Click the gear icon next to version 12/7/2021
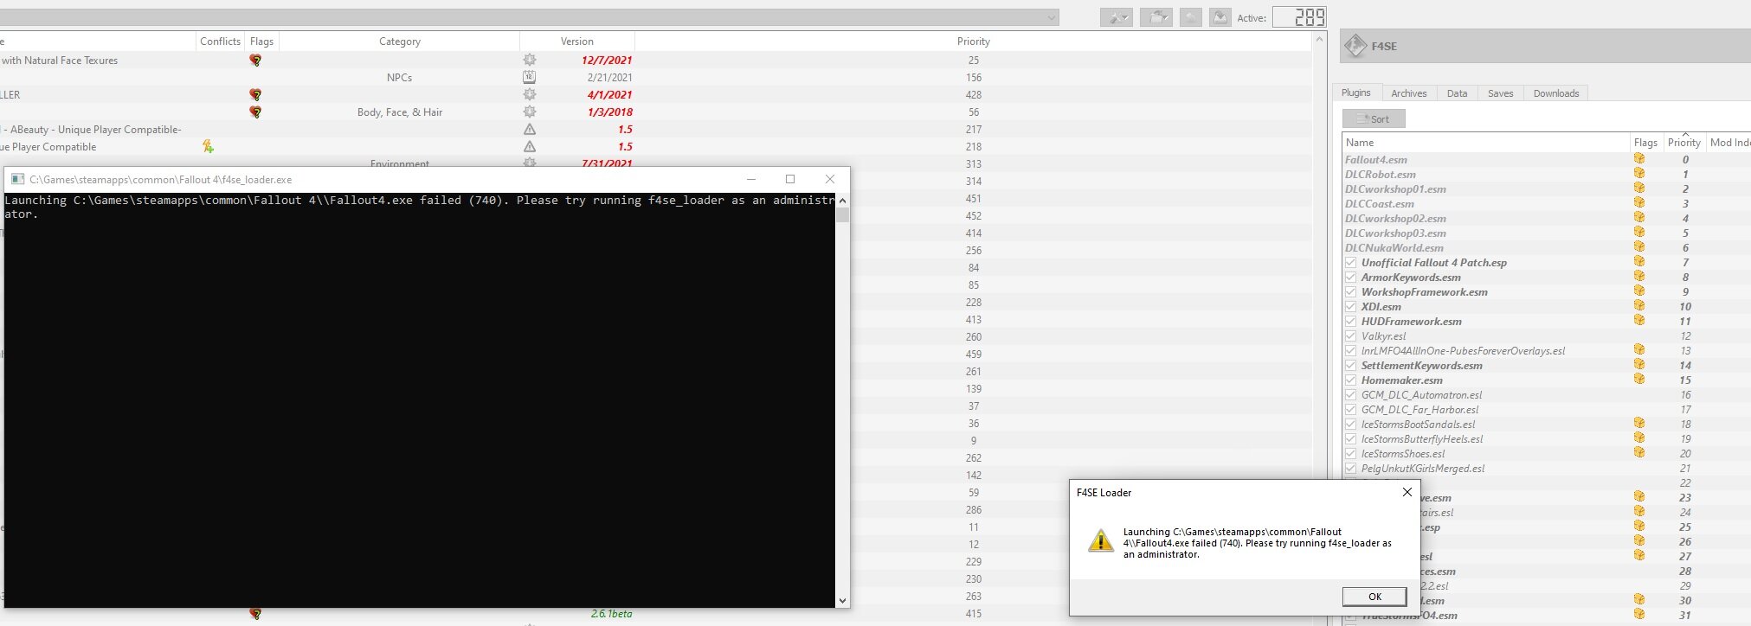The width and height of the screenshot is (1751, 626). [530, 60]
